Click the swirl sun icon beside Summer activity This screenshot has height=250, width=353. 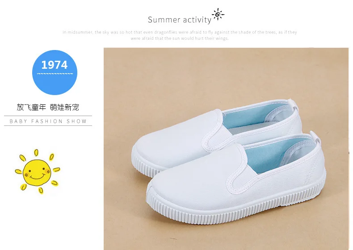(x=218, y=14)
